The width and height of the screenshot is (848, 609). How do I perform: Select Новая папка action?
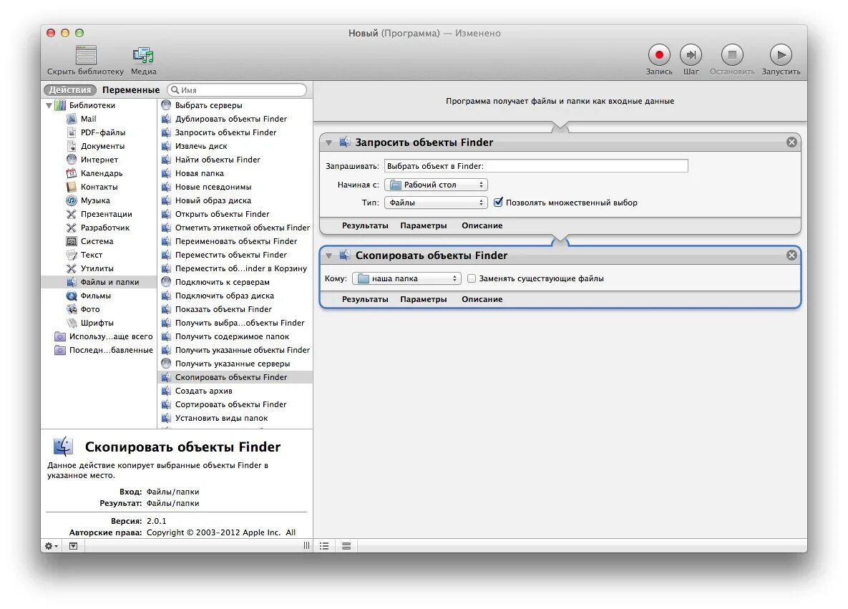[199, 173]
